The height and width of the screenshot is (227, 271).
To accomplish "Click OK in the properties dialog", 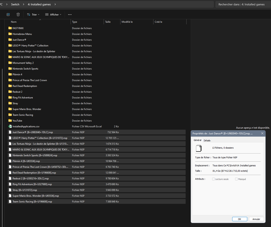I will (239, 219).
